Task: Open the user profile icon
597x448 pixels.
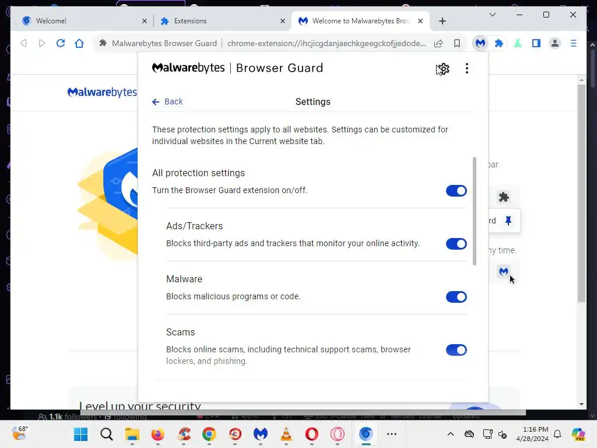Action: pyautogui.click(x=555, y=43)
